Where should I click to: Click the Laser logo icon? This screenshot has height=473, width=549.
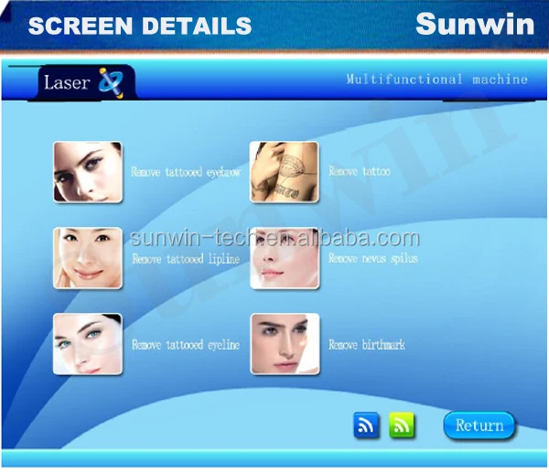(x=111, y=82)
